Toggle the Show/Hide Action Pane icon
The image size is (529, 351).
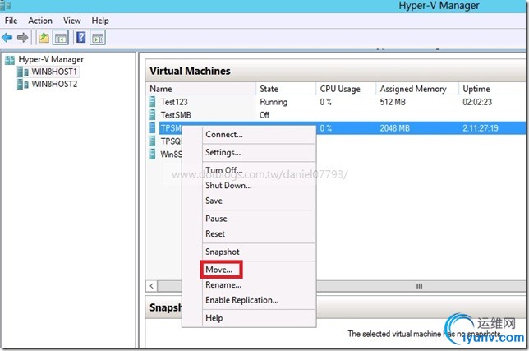coord(98,38)
